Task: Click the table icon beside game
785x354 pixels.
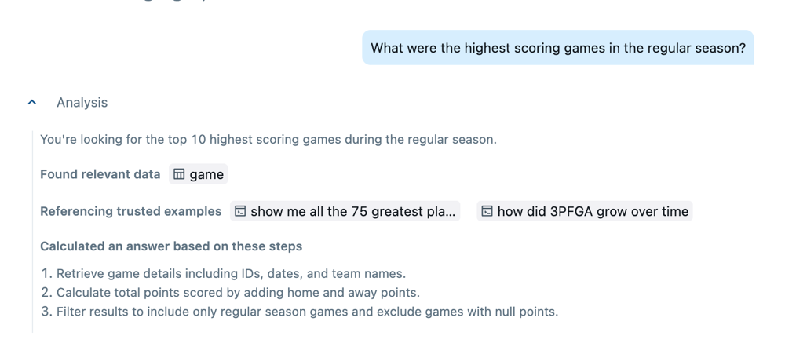Action: point(179,174)
